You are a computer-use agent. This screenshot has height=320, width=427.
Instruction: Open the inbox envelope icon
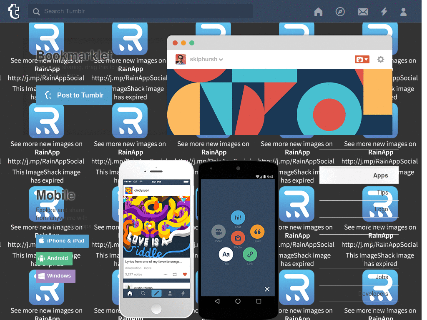[363, 12]
